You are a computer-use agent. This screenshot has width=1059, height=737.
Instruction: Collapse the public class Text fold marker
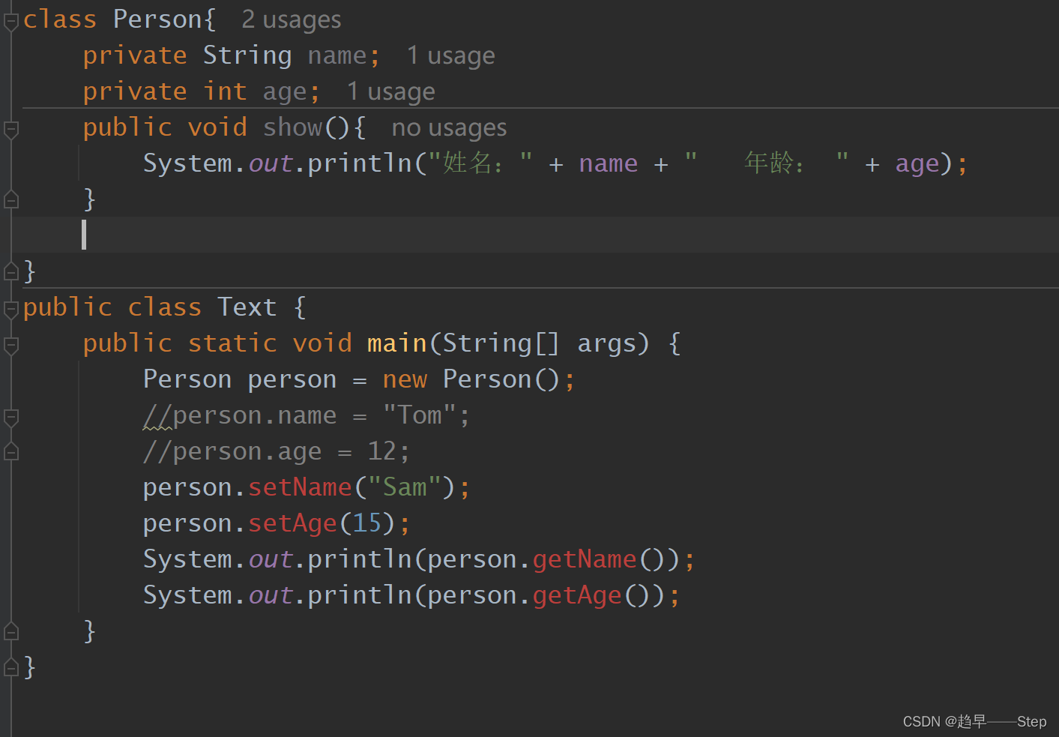(x=11, y=310)
